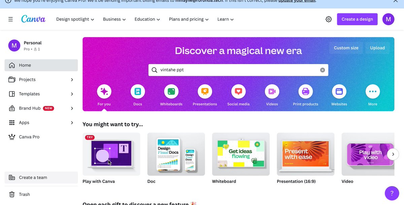
Task: Dismiss the billing notice banner
Action: 396,1
